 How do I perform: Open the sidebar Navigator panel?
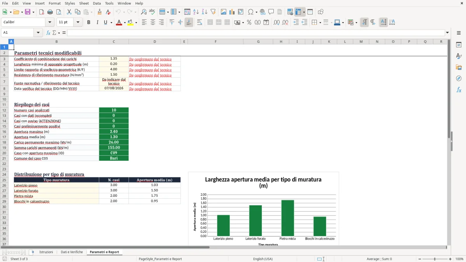pos(459,78)
